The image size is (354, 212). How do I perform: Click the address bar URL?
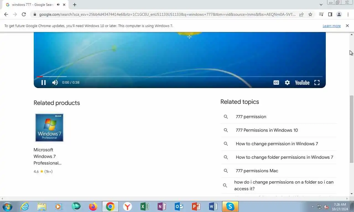click(x=167, y=14)
